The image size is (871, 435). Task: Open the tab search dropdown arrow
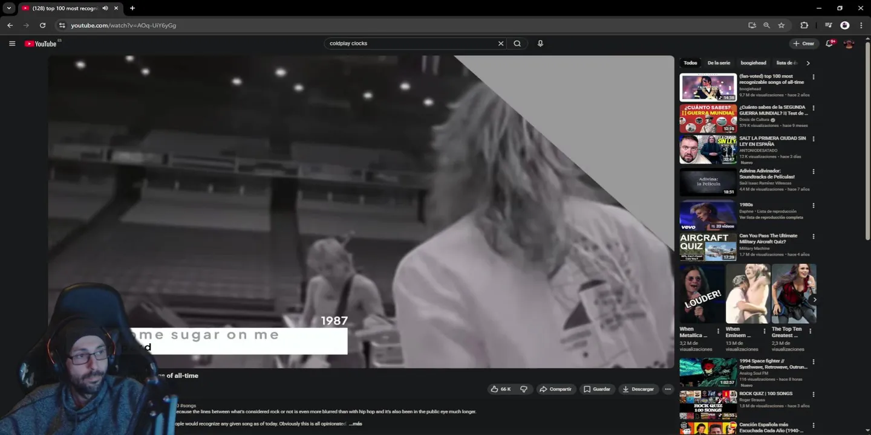[x=9, y=8]
